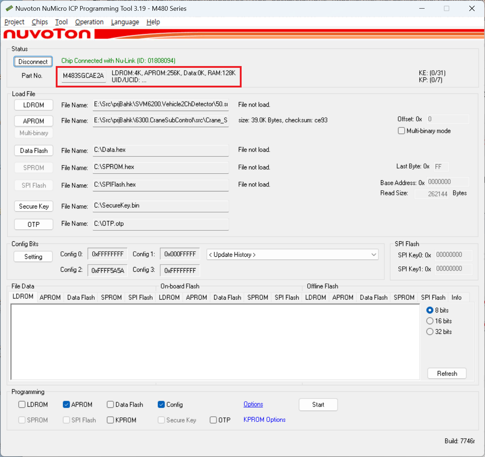Select File Data SPROM tab
The image size is (485, 457).
[x=112, y=297]
